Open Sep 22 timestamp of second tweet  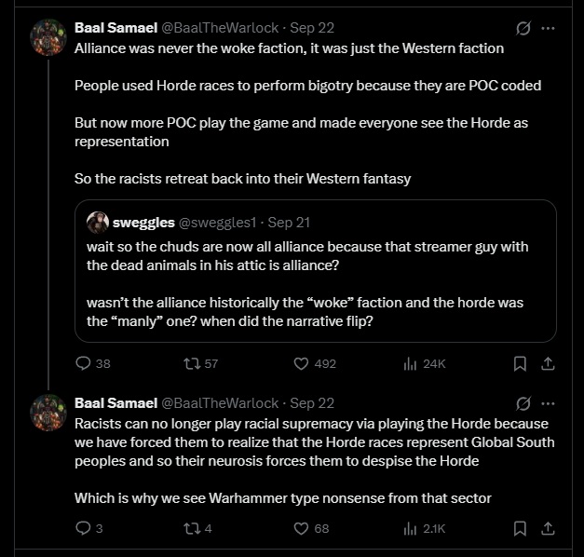point(312,403)
